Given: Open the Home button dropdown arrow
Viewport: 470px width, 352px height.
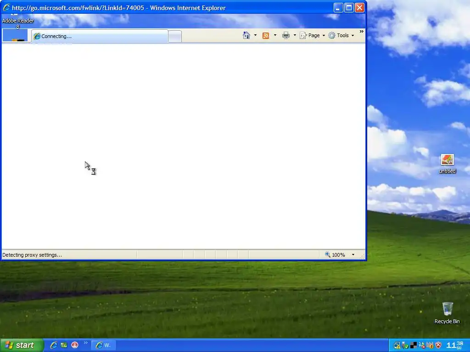Looking at the screenshot, I should coord(255,35).
